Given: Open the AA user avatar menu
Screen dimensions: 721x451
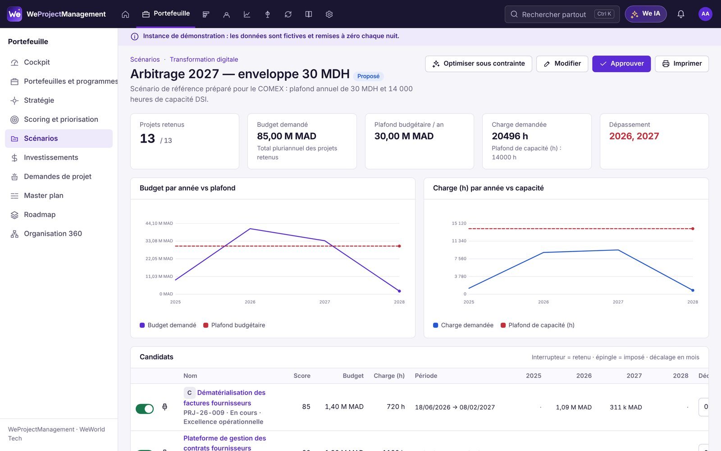Looking at the screenshot, I should 705,14.
